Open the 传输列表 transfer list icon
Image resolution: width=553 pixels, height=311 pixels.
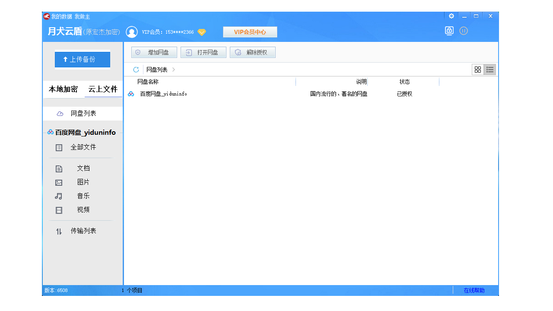coord(59,231)
